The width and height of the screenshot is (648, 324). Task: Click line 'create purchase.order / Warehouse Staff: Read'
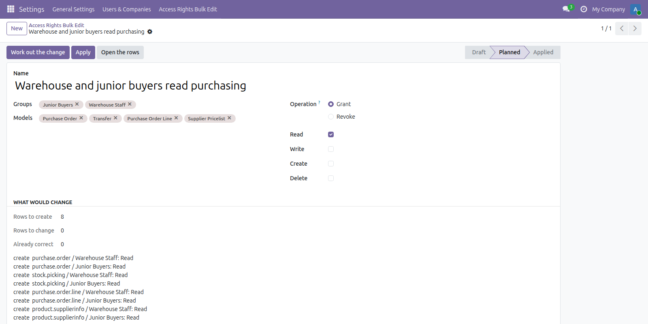tap(73, 258)
